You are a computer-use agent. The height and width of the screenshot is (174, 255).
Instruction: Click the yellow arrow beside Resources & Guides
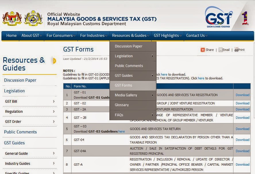(54, 61)
